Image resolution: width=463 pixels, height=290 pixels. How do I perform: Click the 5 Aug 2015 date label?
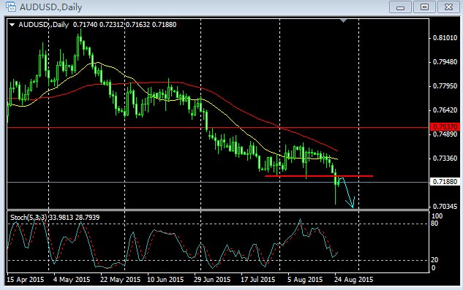click(x=305, y=279)
